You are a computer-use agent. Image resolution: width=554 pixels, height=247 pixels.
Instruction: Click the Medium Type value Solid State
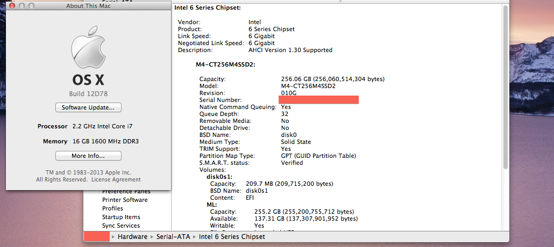pos(296,142)
